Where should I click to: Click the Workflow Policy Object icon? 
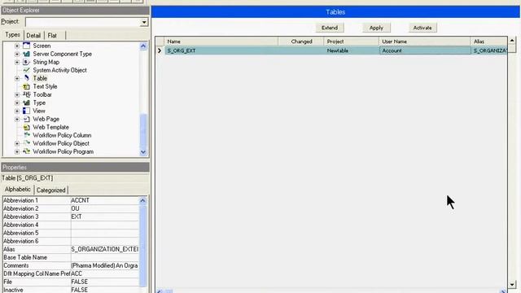26,143
